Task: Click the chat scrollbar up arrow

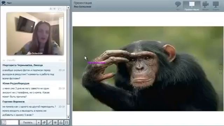Action: (68, 8)
